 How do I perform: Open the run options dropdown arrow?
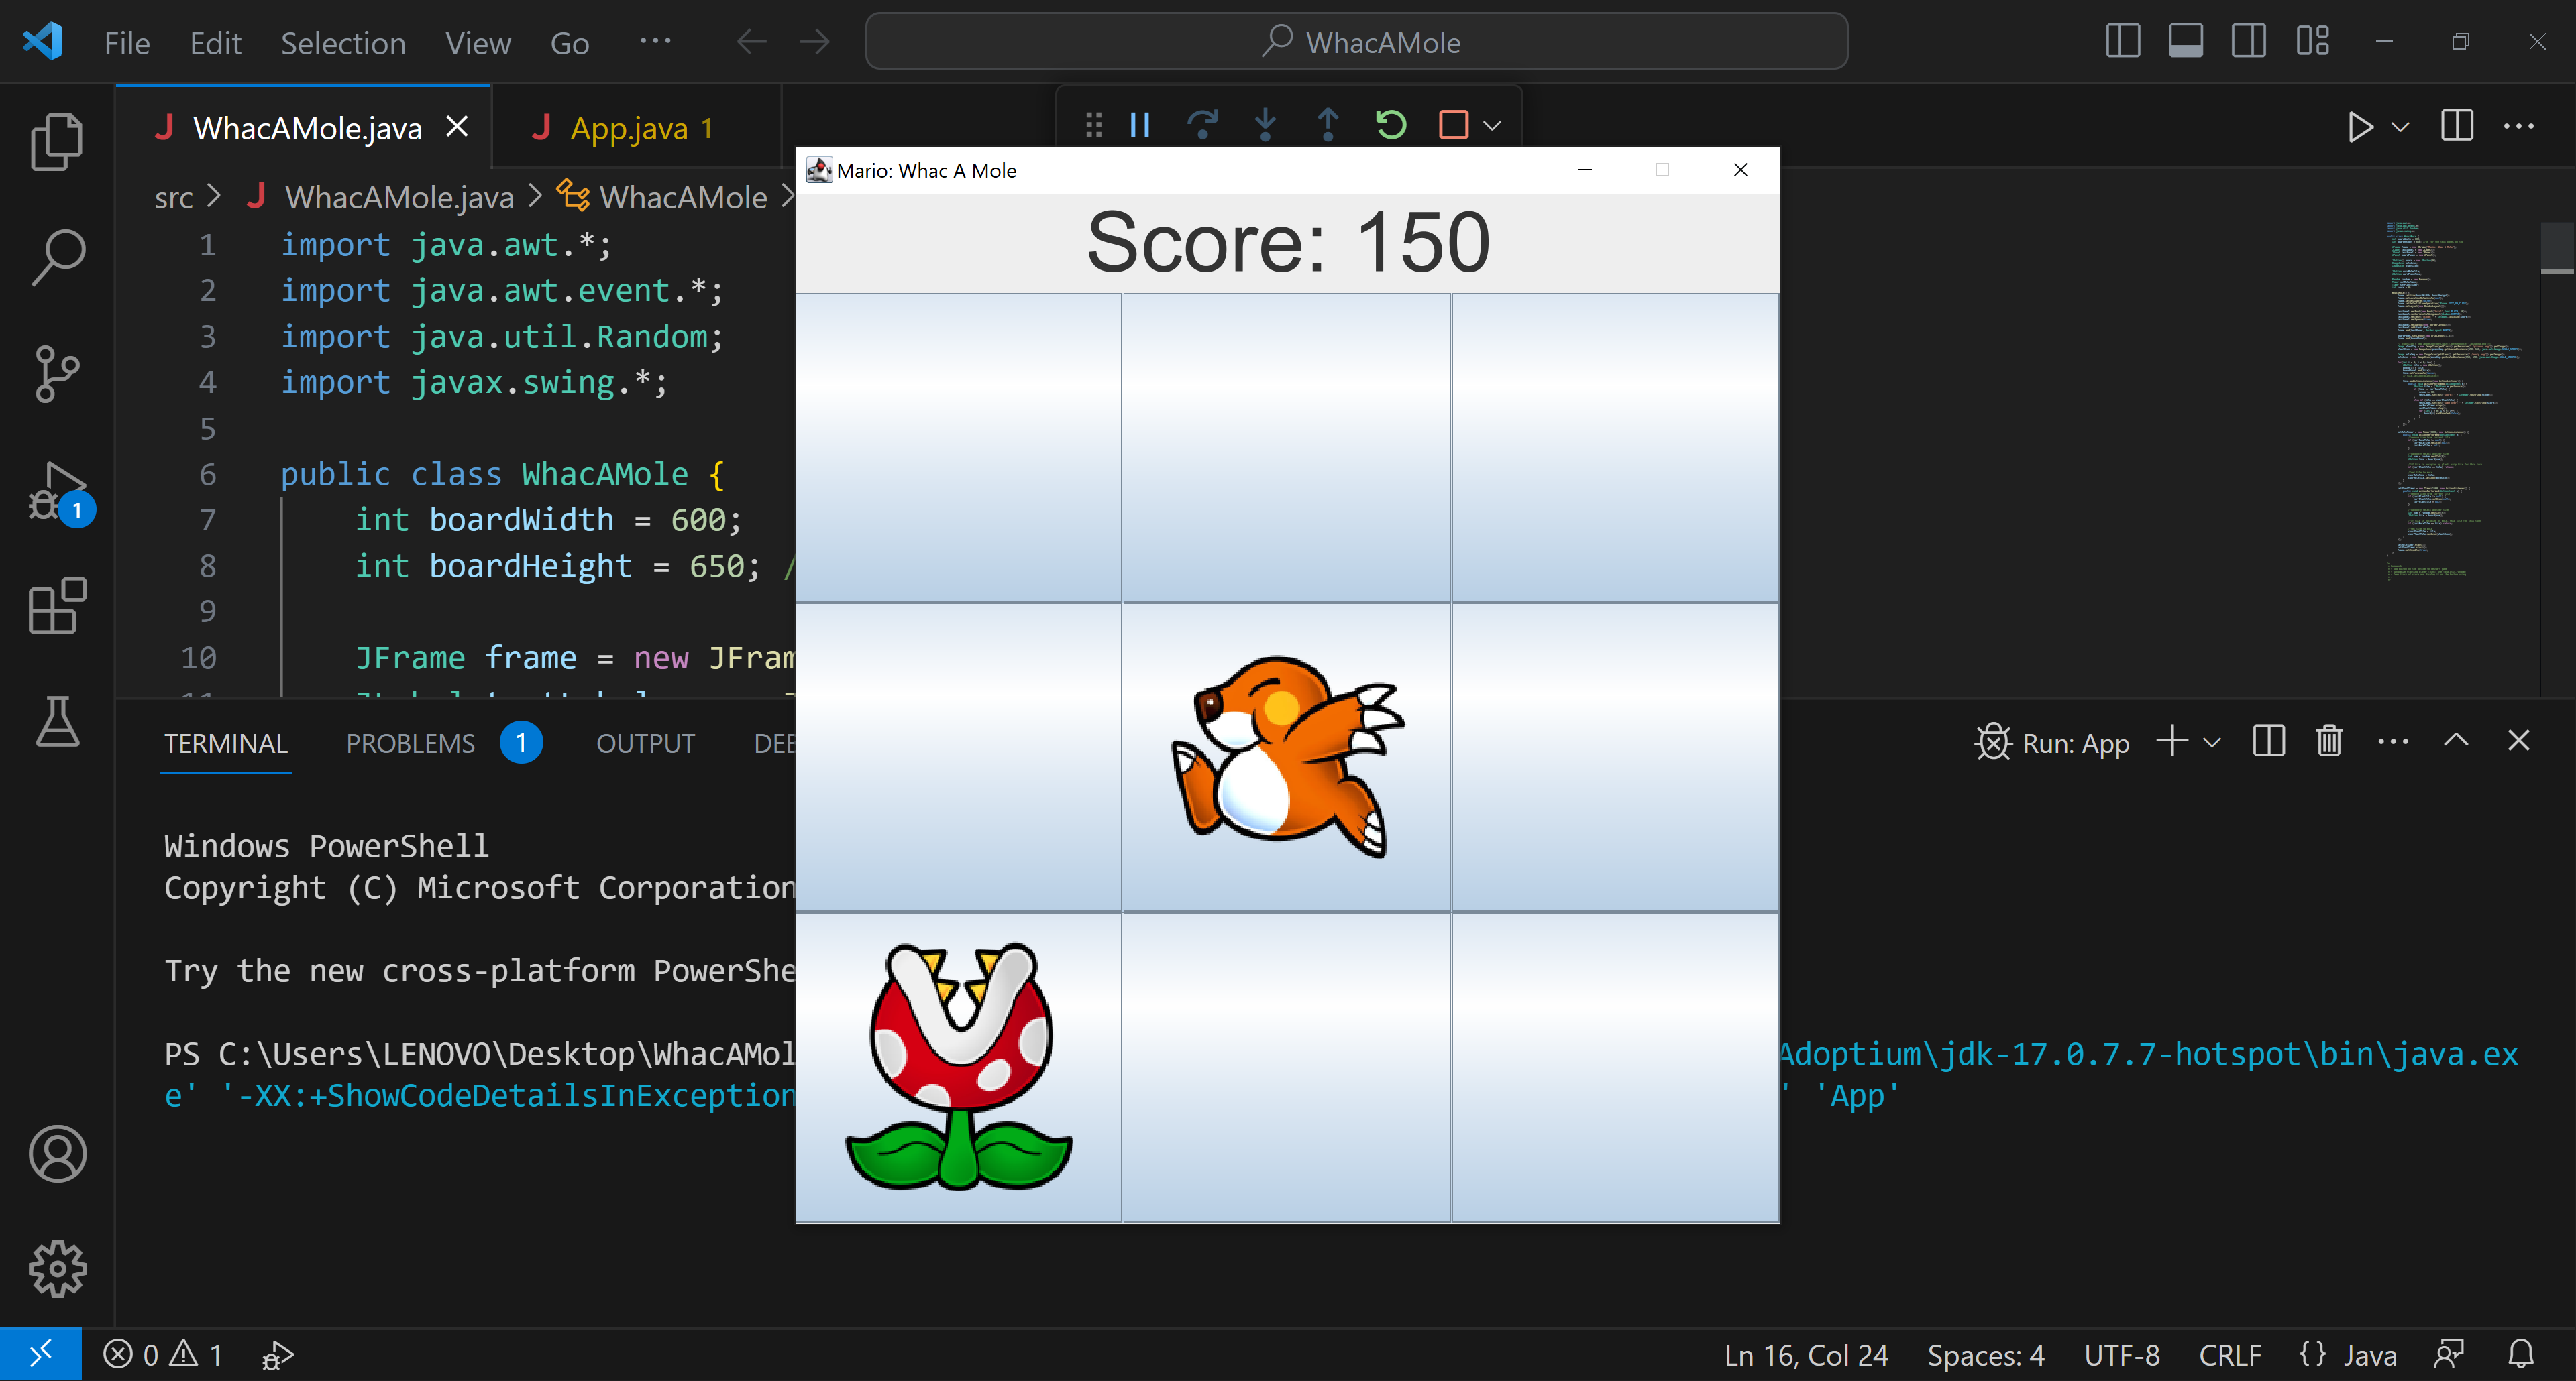[x=2400, y=127]
